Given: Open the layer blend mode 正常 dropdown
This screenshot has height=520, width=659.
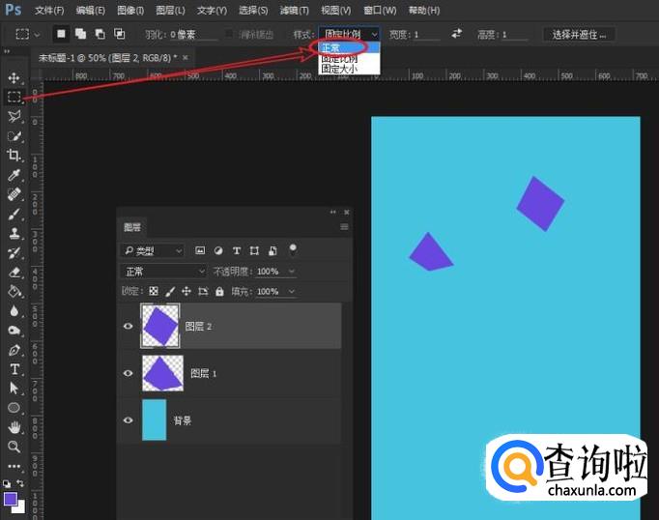Looking at the screenshot, I should click(164, 272).
